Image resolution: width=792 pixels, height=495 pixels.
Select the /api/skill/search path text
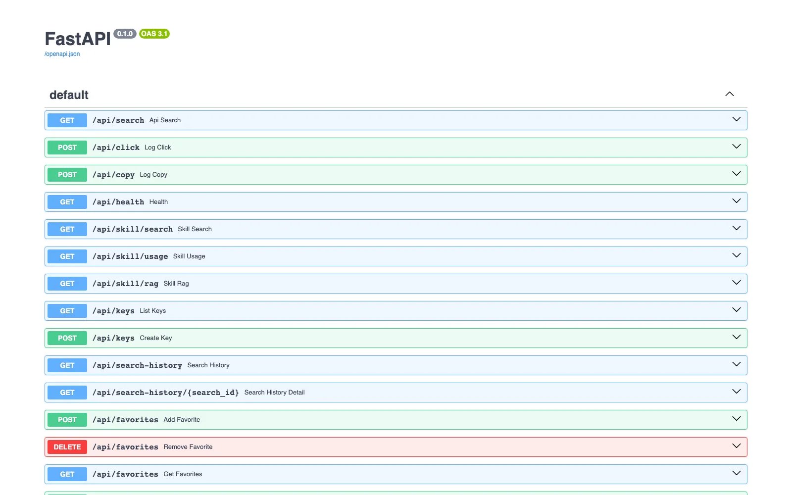133,229
